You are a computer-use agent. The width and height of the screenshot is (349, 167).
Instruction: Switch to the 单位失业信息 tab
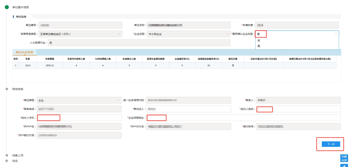click(24, 52)
